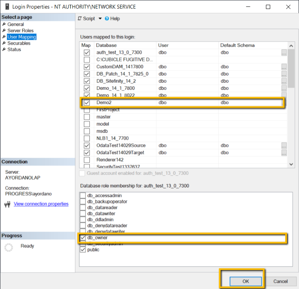Toggle the db_owner role checkbox
299x289 pixels.
[83, 238]
